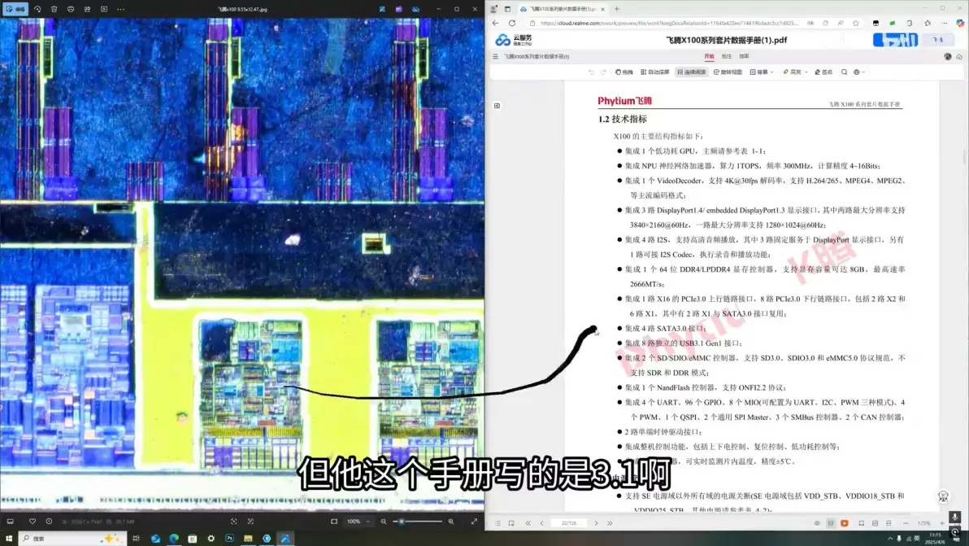Screen dimensions: 969x546
Task: Redo the last PDF action
Action: tap(603, 72)
